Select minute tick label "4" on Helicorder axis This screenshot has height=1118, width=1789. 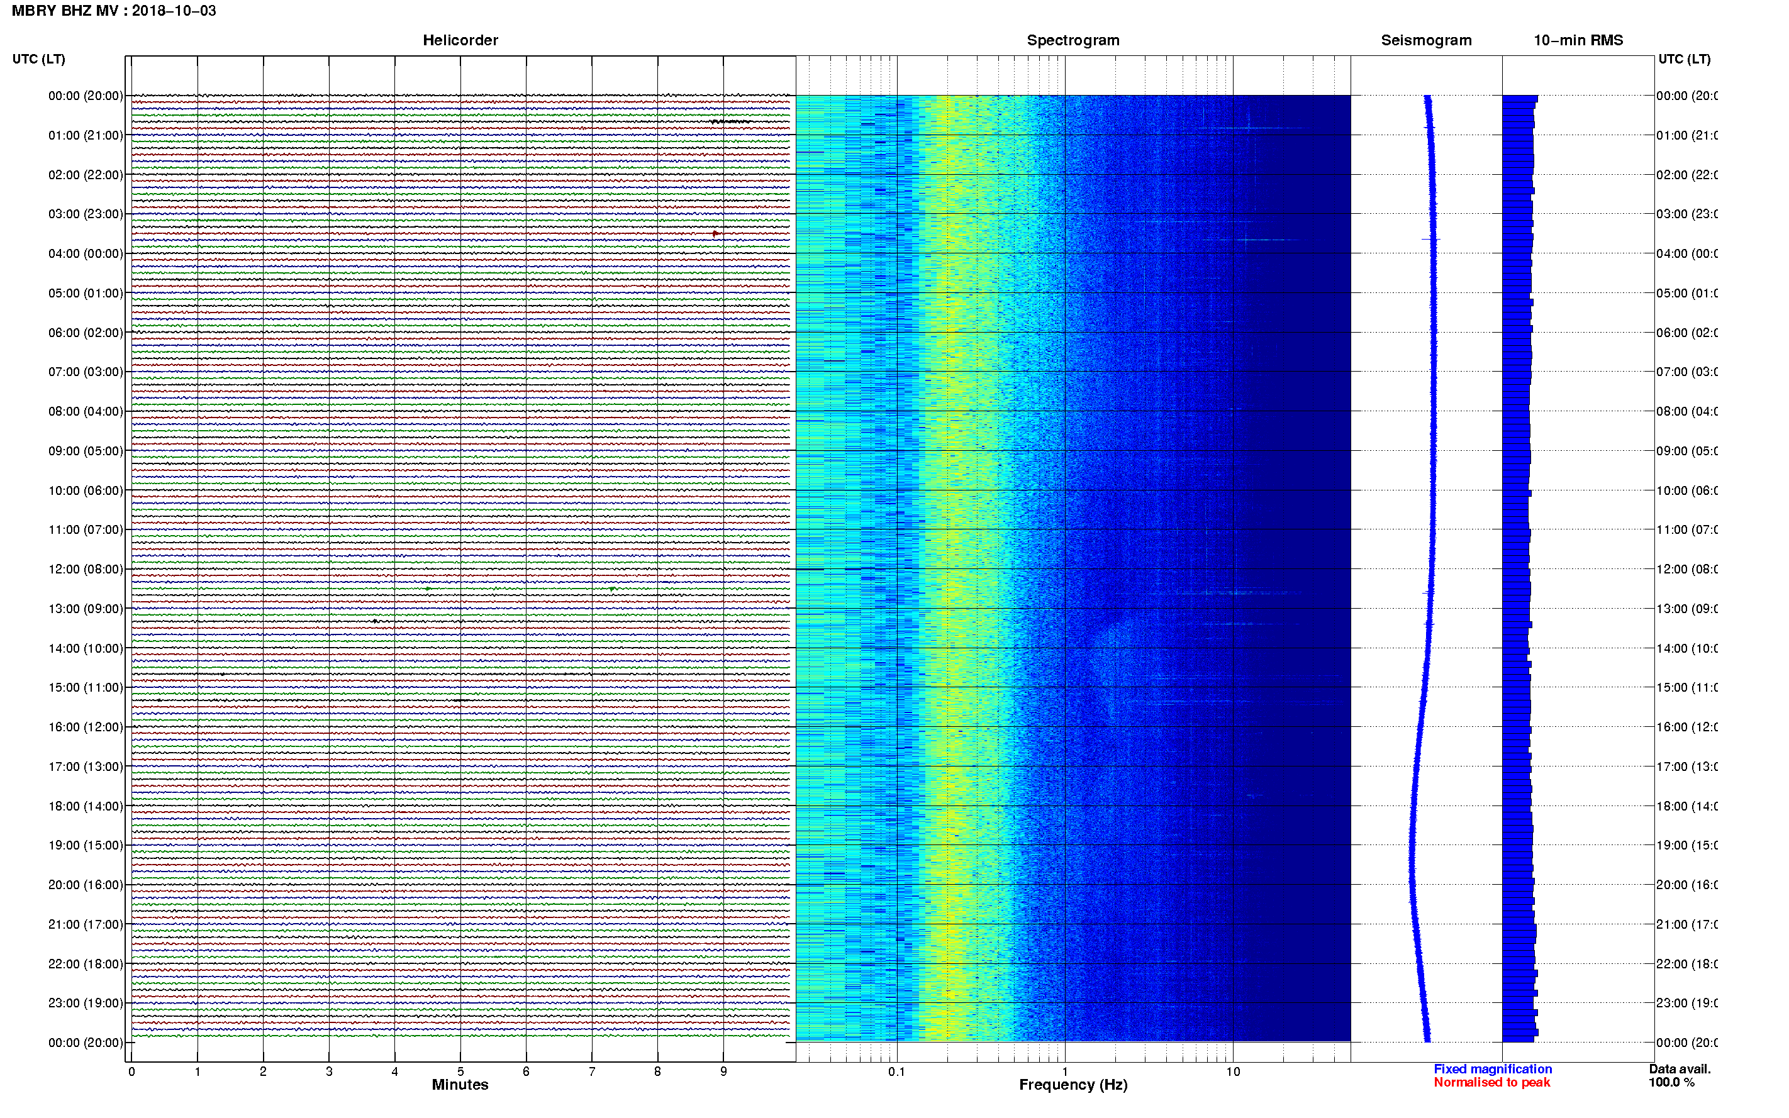[x=395, y=1071]
